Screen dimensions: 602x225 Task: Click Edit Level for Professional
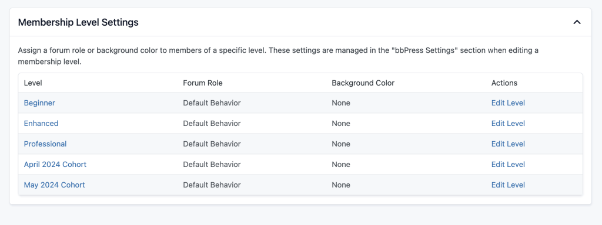coord(508,144)
